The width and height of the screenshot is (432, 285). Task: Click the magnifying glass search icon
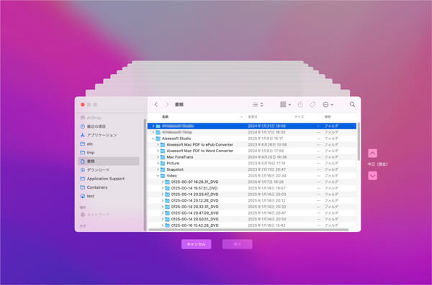[x=352, y=104]
